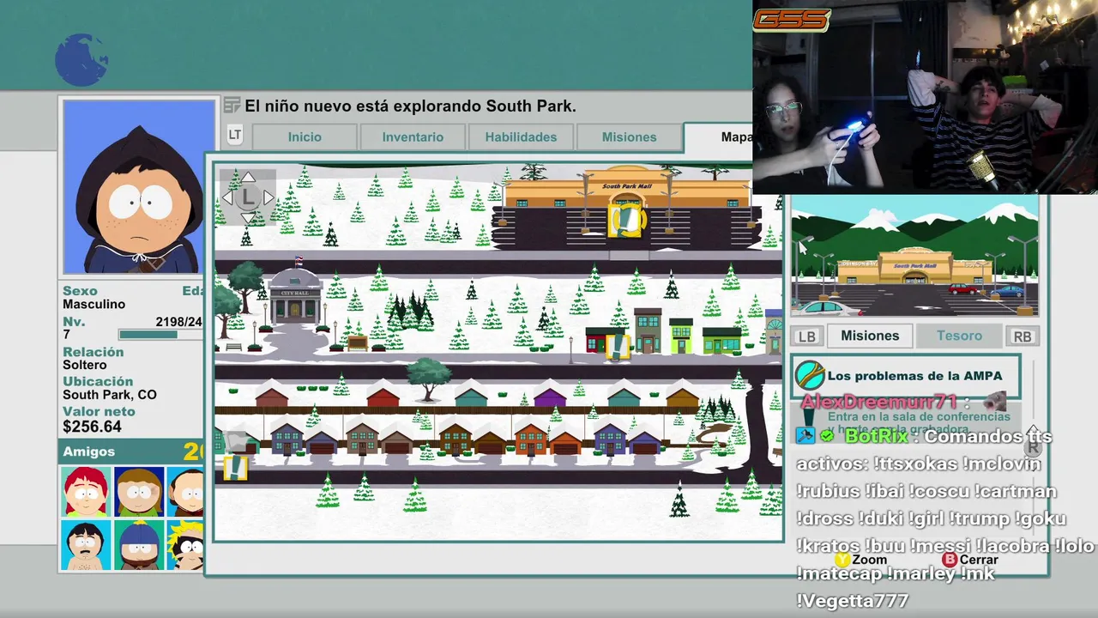The width and height of the screenshot is (1098, 618).
Task: Click the yellow friends count number
Action: point(193,451)
